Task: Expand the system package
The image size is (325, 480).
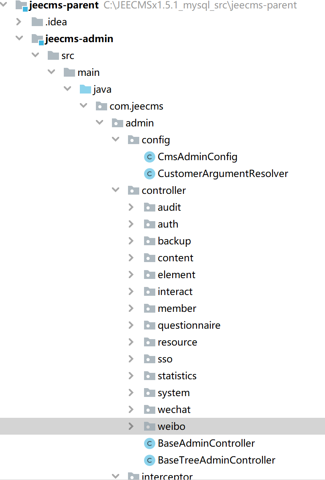Action: pyautogui.click(x=131, y=393)
